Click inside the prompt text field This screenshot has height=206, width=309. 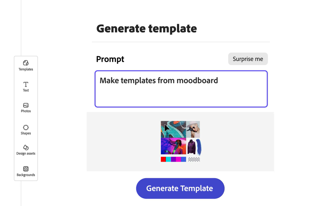(x=181, y=88)
